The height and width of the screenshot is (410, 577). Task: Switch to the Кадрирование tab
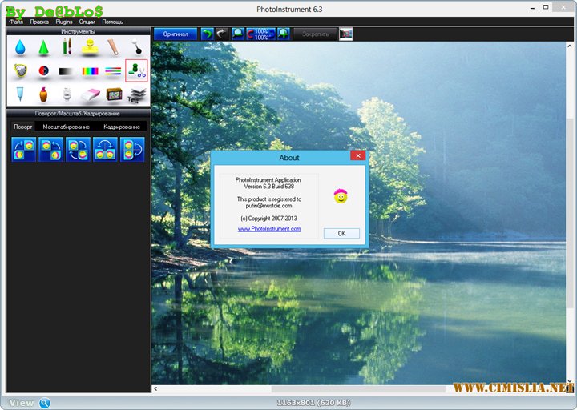(x=122, y=127)
